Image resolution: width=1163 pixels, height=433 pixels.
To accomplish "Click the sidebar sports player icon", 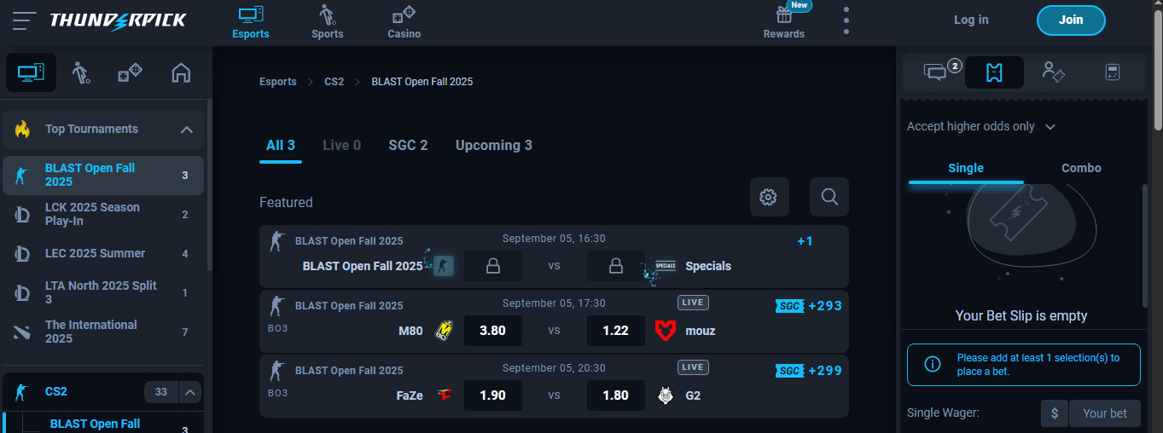I will tap(81, 72).
